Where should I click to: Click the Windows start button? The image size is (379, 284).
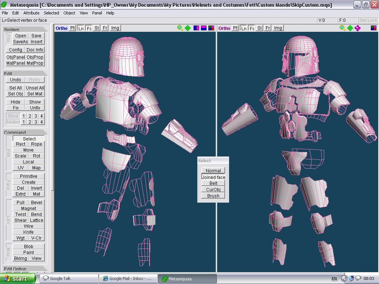tap(18, 278)
